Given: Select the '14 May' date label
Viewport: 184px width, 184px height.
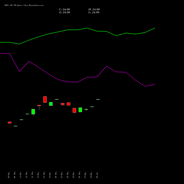Looking at the screenshot, I should click(x=32, y=175).
